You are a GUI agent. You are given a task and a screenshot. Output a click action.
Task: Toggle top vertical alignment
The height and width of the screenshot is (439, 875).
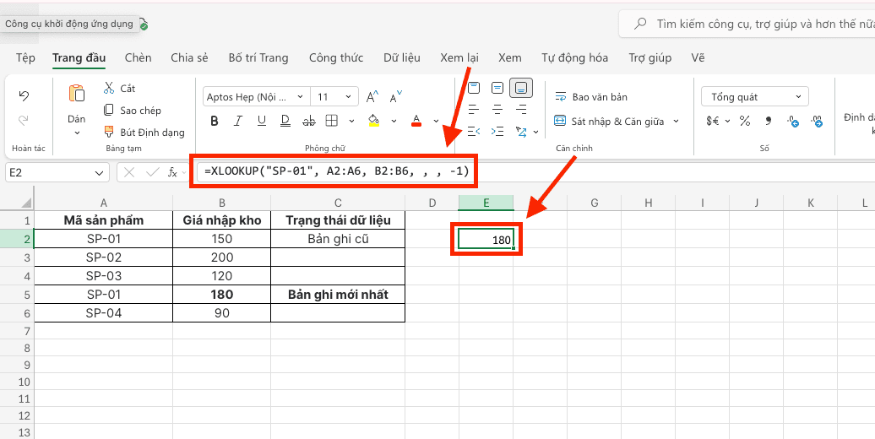point(474,88)
